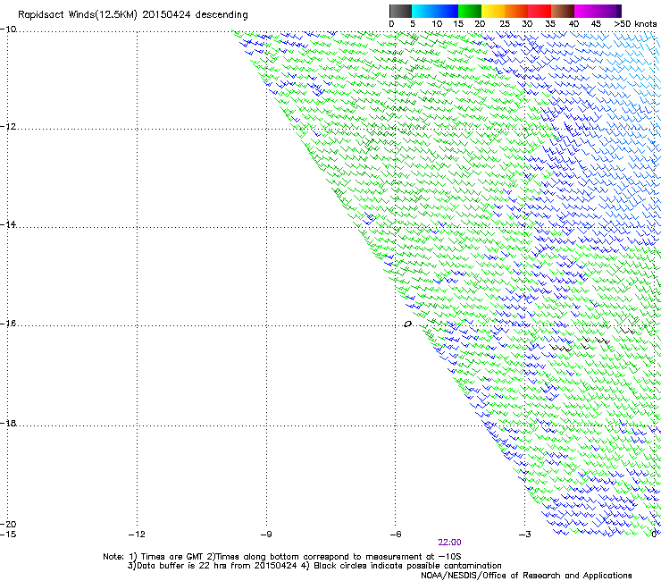The width and height of the screenshot is (661, 581).
Task: Click the green 15-20 knots legend segment
Action: 470,11
